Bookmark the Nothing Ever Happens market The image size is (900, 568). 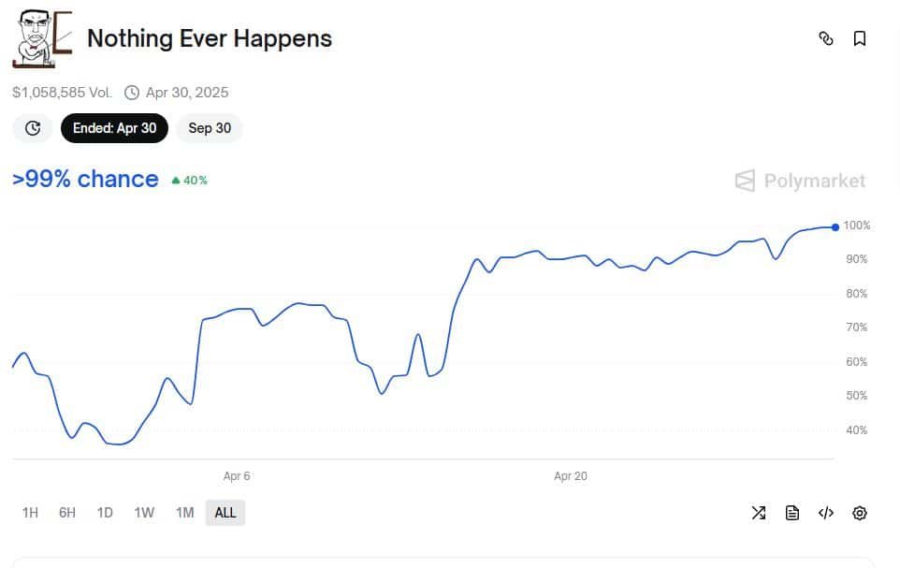(859, 38)
